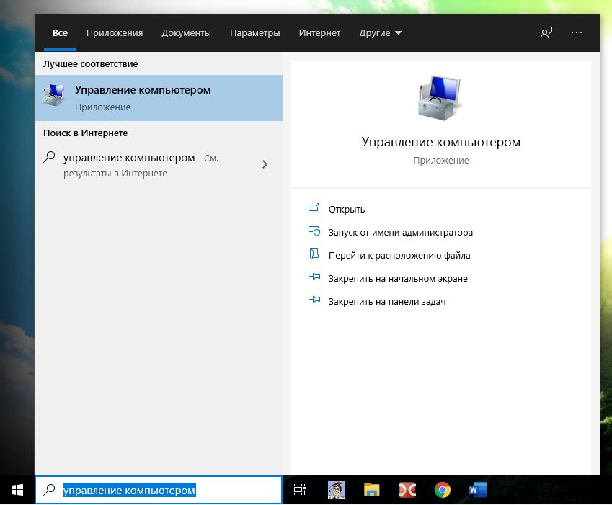Choose Закрепить на начальном экране
This screenshot has width=612, height=505.
point(398,278)
